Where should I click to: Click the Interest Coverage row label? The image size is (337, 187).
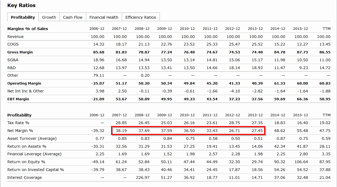pyautogui.click(x=24, y=178)
